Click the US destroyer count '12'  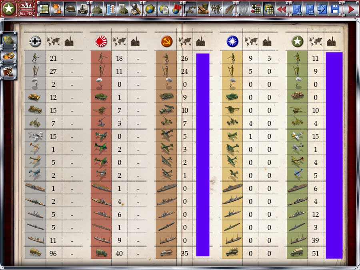pos(316,214)
